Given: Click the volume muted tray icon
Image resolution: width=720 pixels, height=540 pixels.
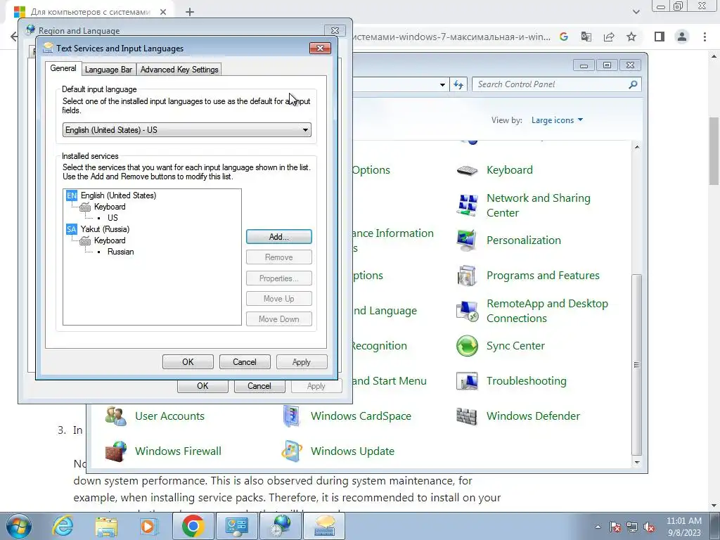Looking at the screenshot, I should coord(649,527).
